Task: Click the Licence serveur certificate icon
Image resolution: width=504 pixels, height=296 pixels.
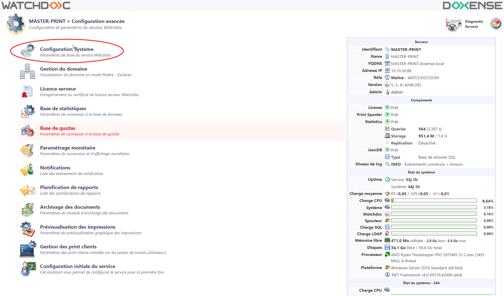Action: coord(27,91)
